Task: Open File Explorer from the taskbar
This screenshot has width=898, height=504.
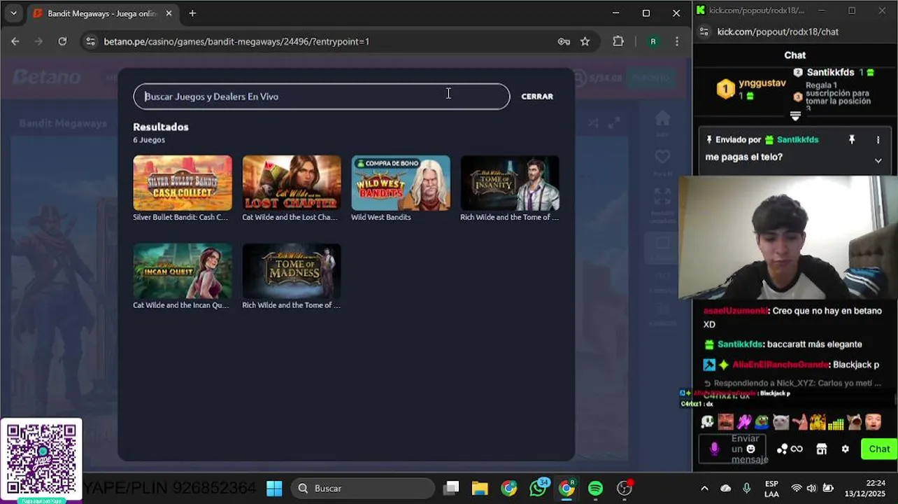Action: pyautogui.click(x=480, y=488)
